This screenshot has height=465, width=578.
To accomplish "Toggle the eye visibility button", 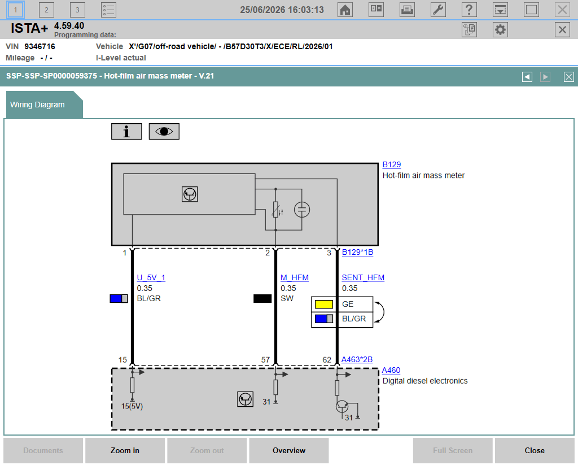I will (x=164, y=132).
